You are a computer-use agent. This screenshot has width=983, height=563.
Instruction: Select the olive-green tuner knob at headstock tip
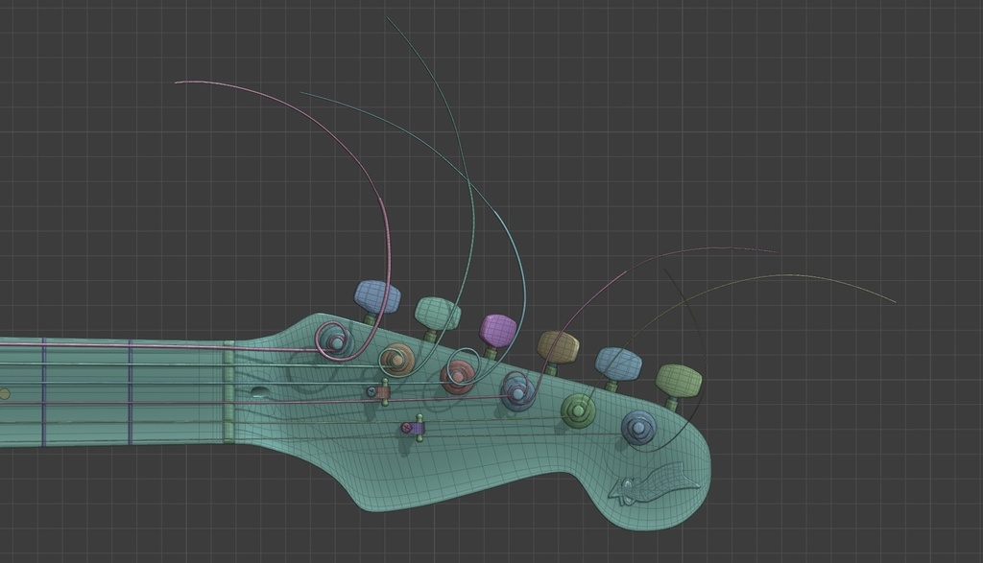(679, 381)
